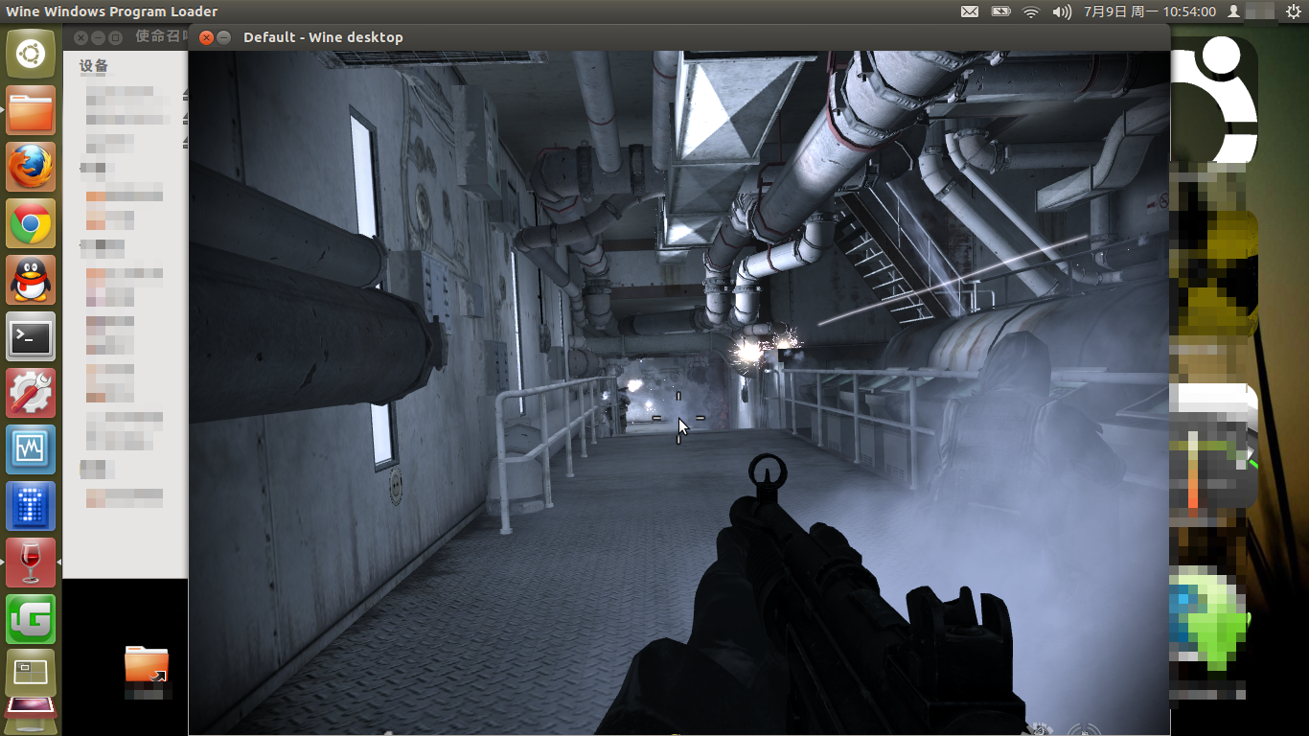Close the Default - Wine desktop window
Screen dimensions: 1309x736
click(x=206, y=37)
